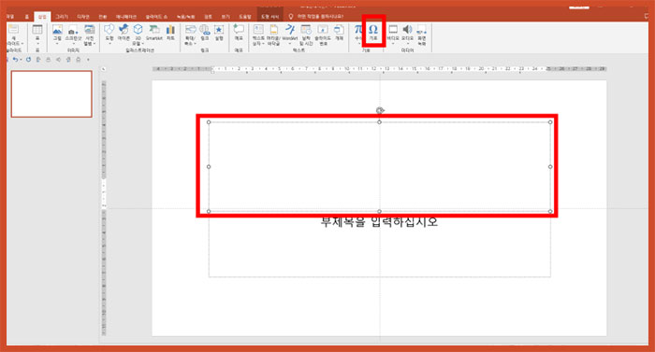The height and width of the screenshot is (352, 655).
Task: Insert Slide Number icon
Action: click(x=323, y=29)
